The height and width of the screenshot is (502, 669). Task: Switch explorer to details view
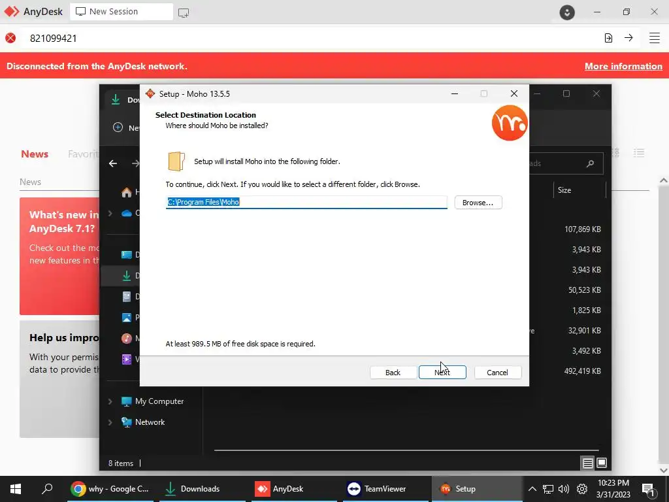pos(587,463)
